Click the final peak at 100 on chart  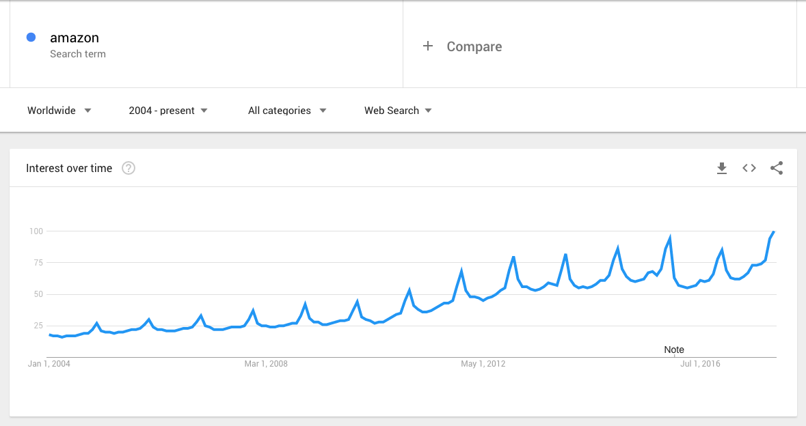pos(774,232)
